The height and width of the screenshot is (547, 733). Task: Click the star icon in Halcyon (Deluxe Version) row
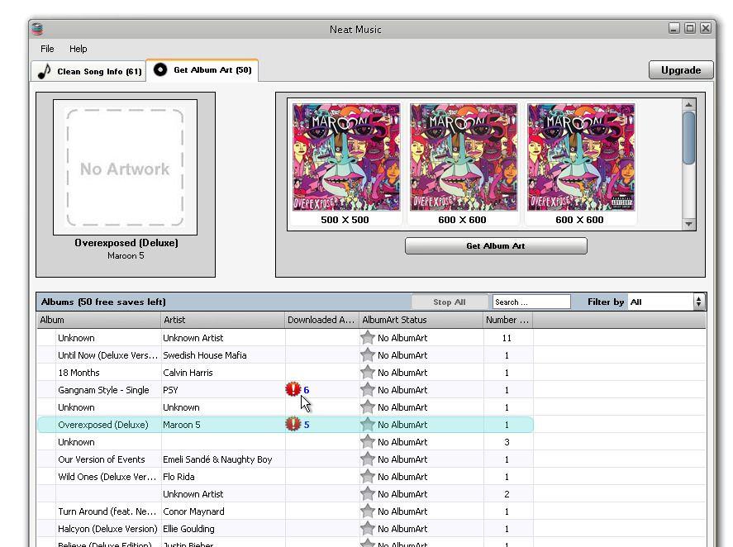368,528
